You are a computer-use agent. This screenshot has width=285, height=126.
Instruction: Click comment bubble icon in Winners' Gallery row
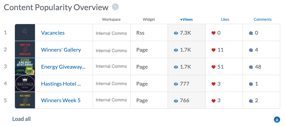[251, 50]
